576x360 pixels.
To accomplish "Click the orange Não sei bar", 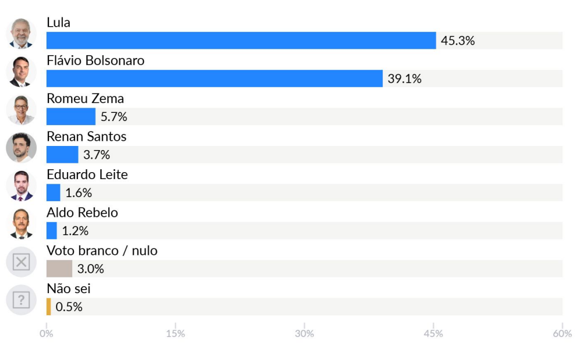I will [48, 306].
